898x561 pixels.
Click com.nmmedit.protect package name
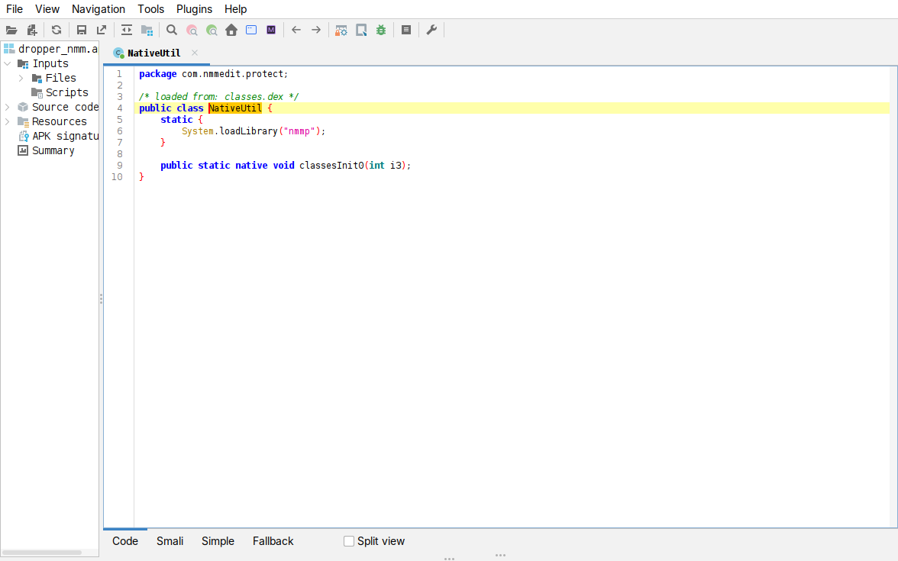(232, 74)
